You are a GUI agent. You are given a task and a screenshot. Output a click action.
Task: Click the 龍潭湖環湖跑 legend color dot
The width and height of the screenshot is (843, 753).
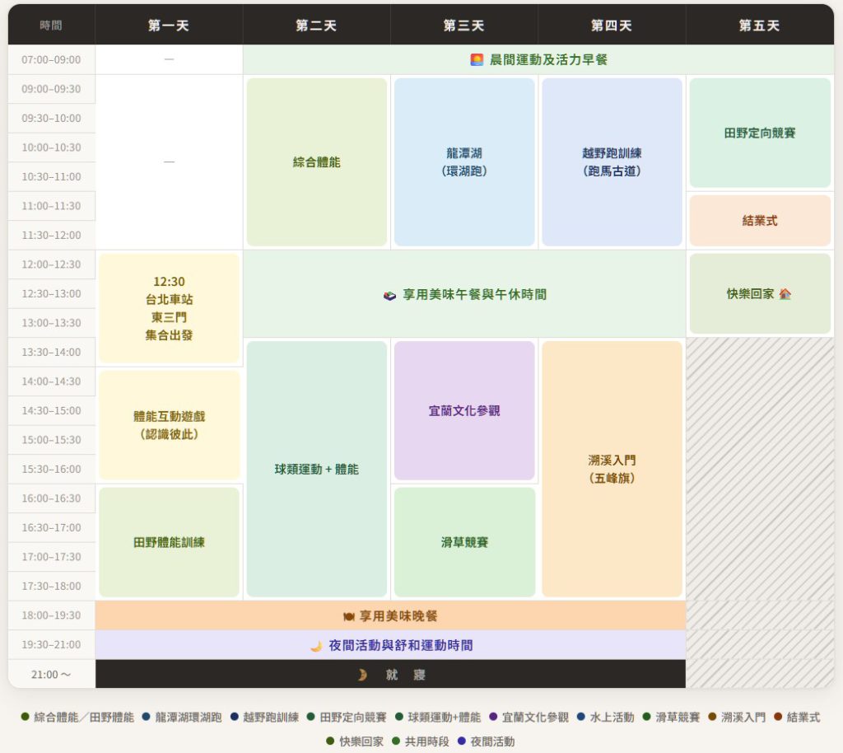146,718
